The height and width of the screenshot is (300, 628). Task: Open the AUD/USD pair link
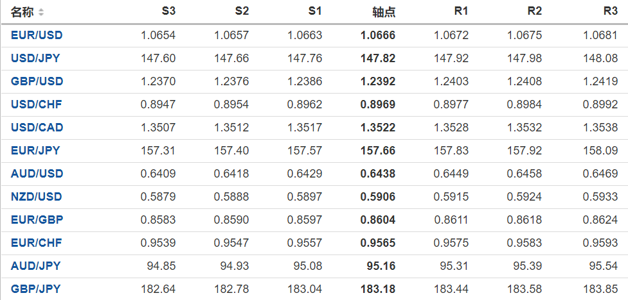[x=37, y=174]
